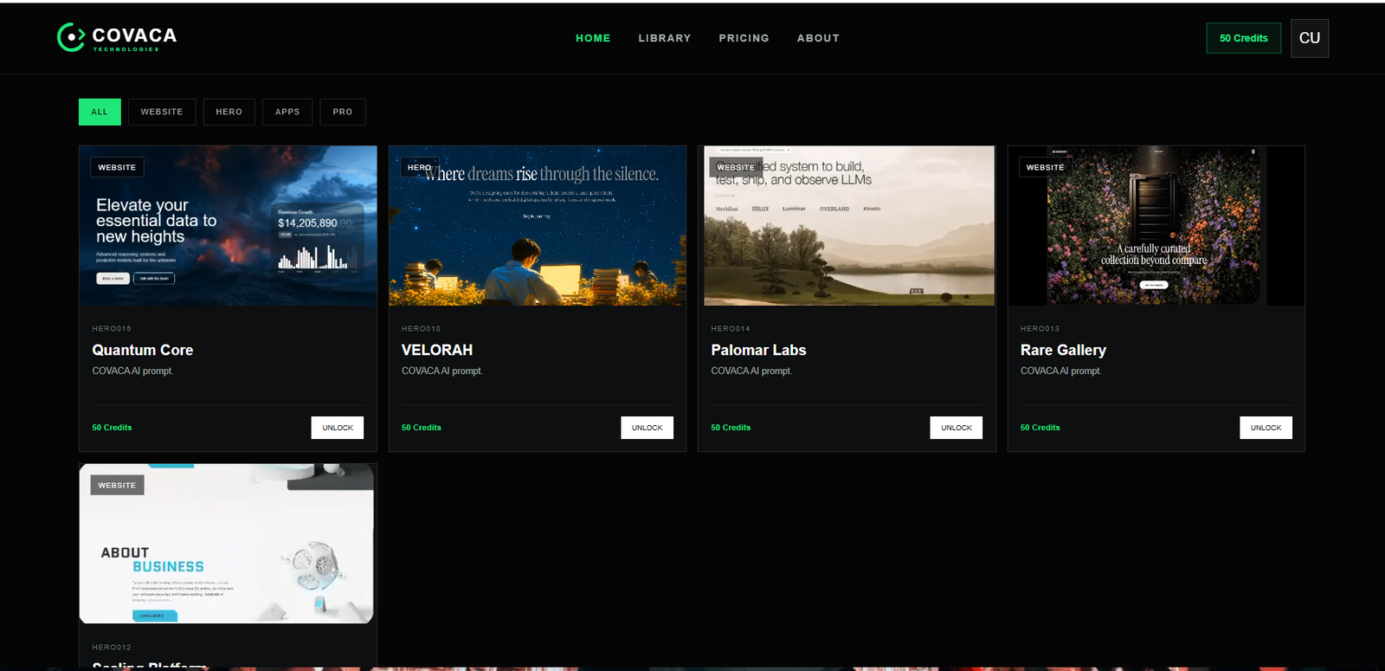Open the CU user avatar menu

[x=1310, y=38]
